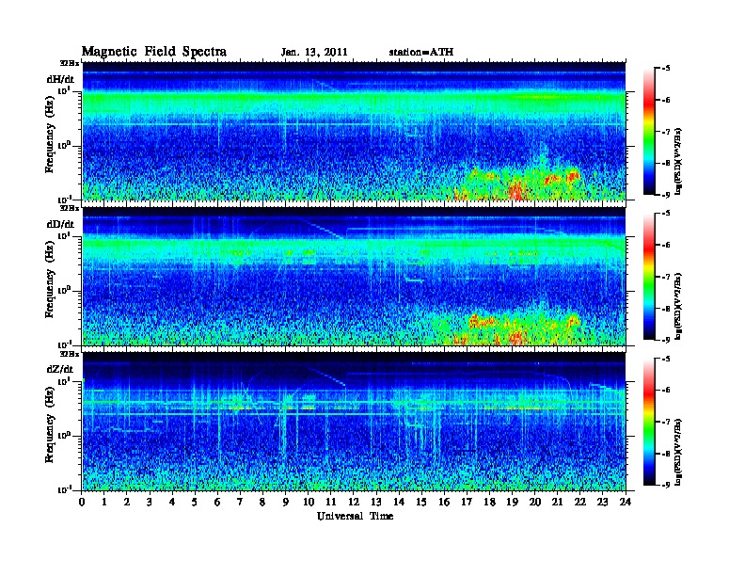
Task: Click the 'dH/dt' panel label
Action: pos(60,79)
